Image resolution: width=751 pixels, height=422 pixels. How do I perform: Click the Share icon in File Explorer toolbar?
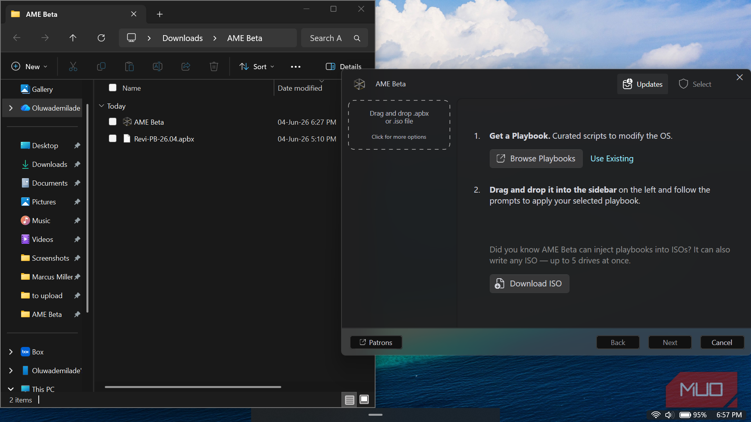186,67
